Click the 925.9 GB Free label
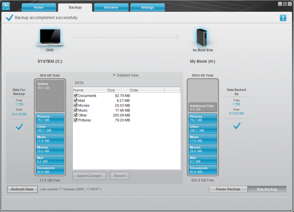 (202, 180)
